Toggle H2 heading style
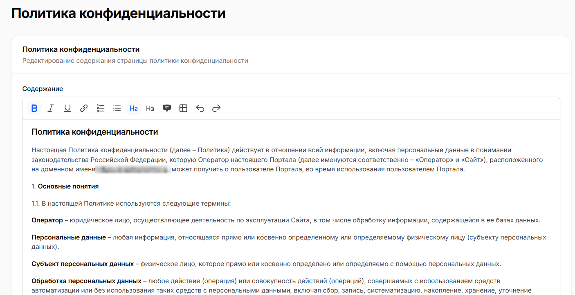This screenshot has height=295, width=575. (x=134, y=108)
